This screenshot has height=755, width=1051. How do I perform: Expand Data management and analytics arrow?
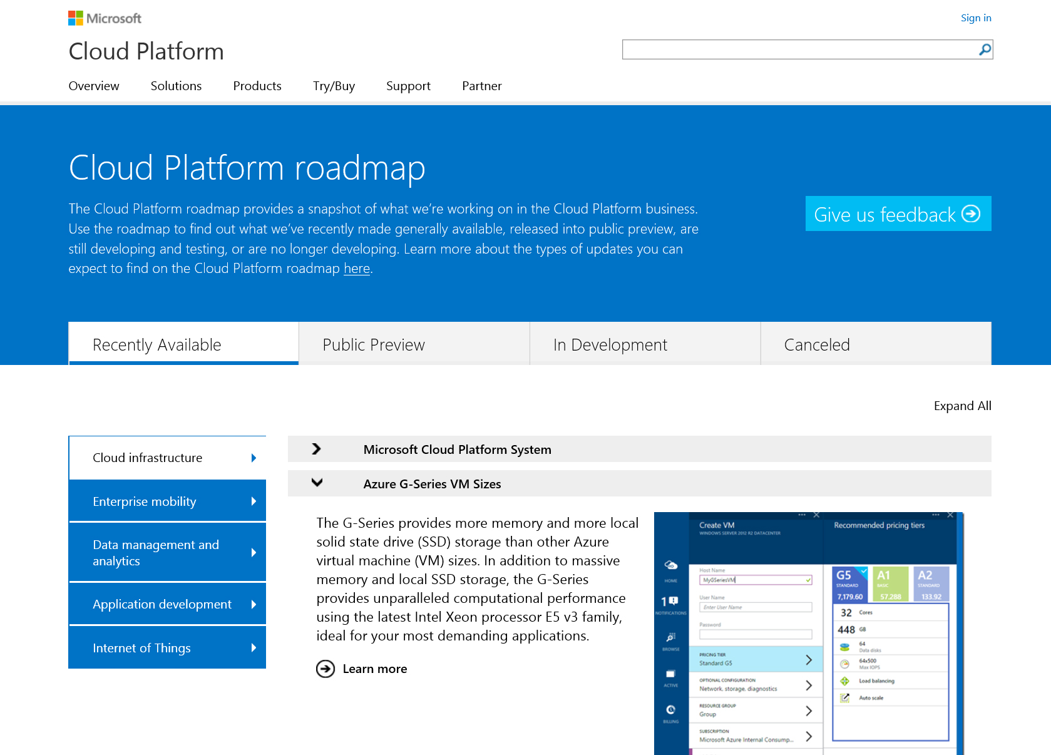click(x=254, y=553)
